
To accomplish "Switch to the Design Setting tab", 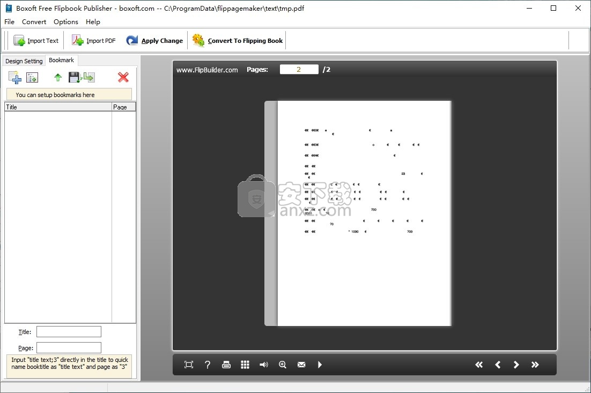I will pos(24,61).
